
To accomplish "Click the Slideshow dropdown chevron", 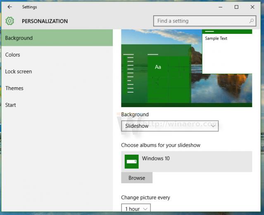I will (213, 126).
